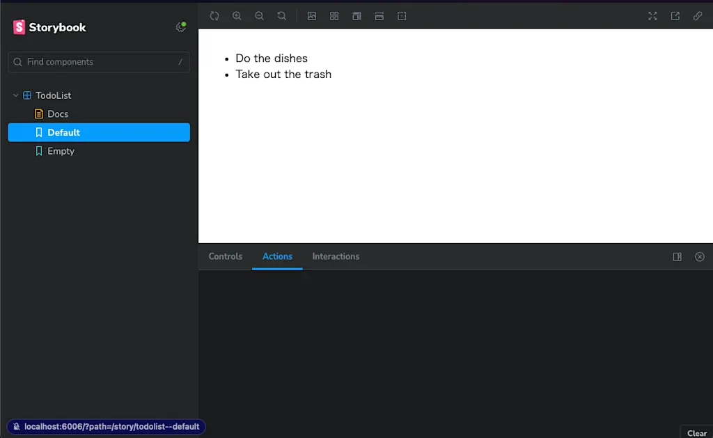Zoom out of the preview
Viewport: 713px width, 438px height.
click(259, 16)
